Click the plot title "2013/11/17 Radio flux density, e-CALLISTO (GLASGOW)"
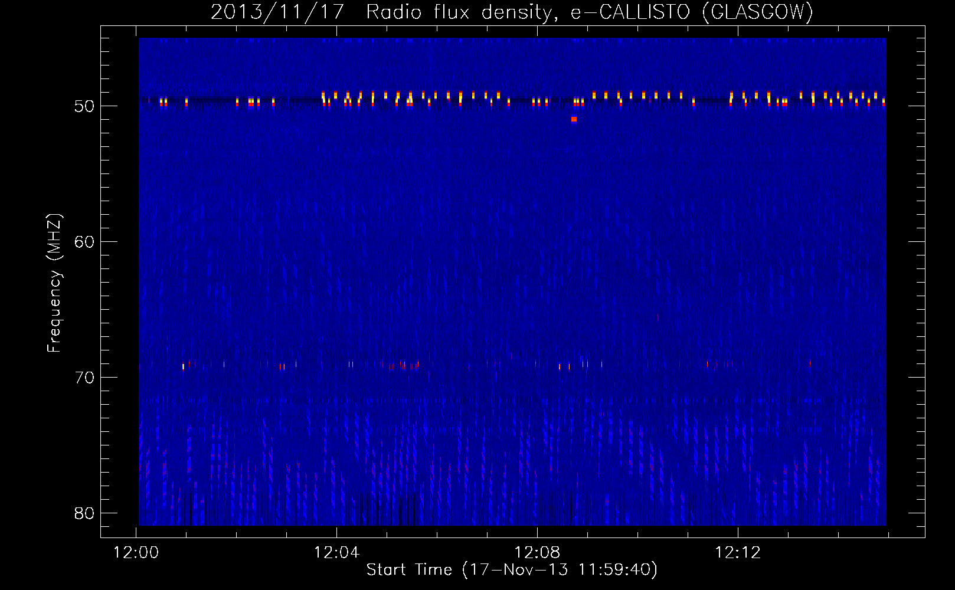 512,12
